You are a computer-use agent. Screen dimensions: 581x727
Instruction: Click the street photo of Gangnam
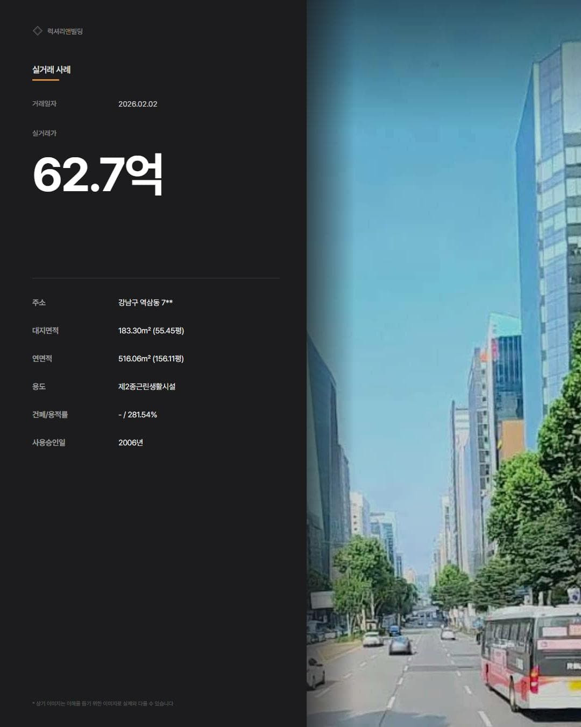tap(444, 363)
